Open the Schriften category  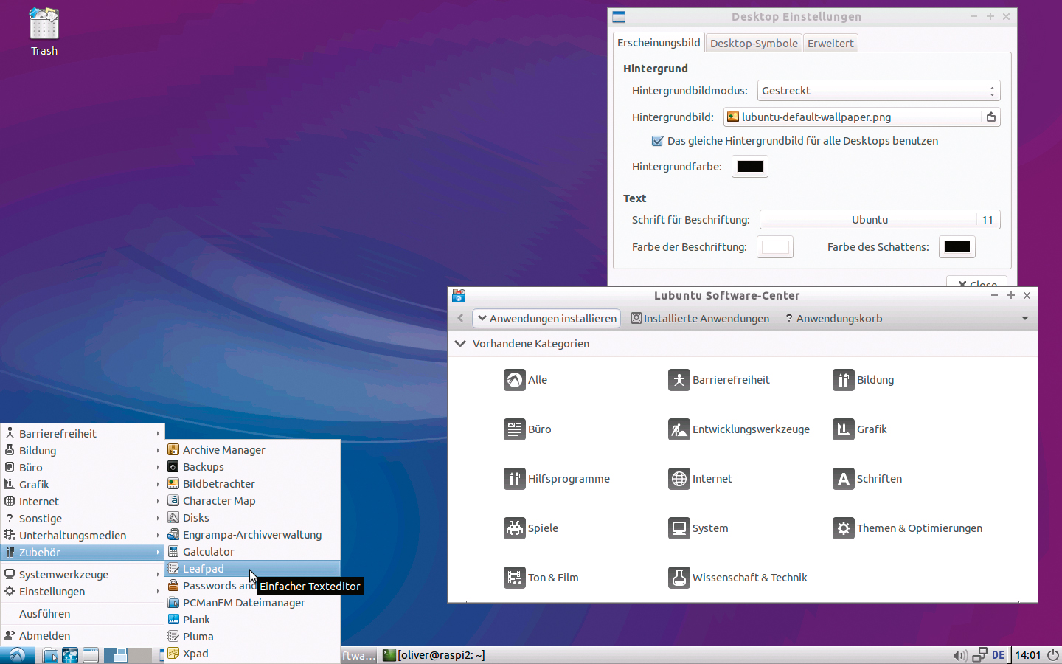point(867,479)
